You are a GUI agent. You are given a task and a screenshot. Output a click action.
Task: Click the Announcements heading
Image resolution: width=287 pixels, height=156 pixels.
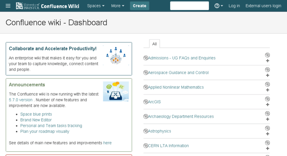coord(27,84)
